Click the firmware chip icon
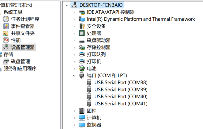 (x=82, y=111)
